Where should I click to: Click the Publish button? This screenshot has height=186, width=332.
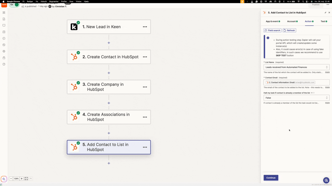point(316,5)
